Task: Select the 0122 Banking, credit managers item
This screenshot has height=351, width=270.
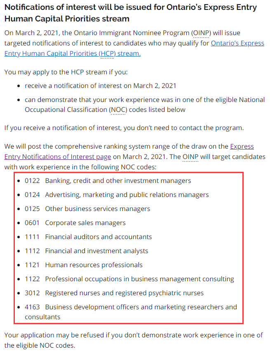Action: point(108,181)
